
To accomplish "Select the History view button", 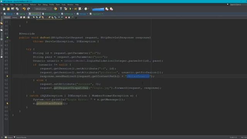I will [x=15, y=17].
